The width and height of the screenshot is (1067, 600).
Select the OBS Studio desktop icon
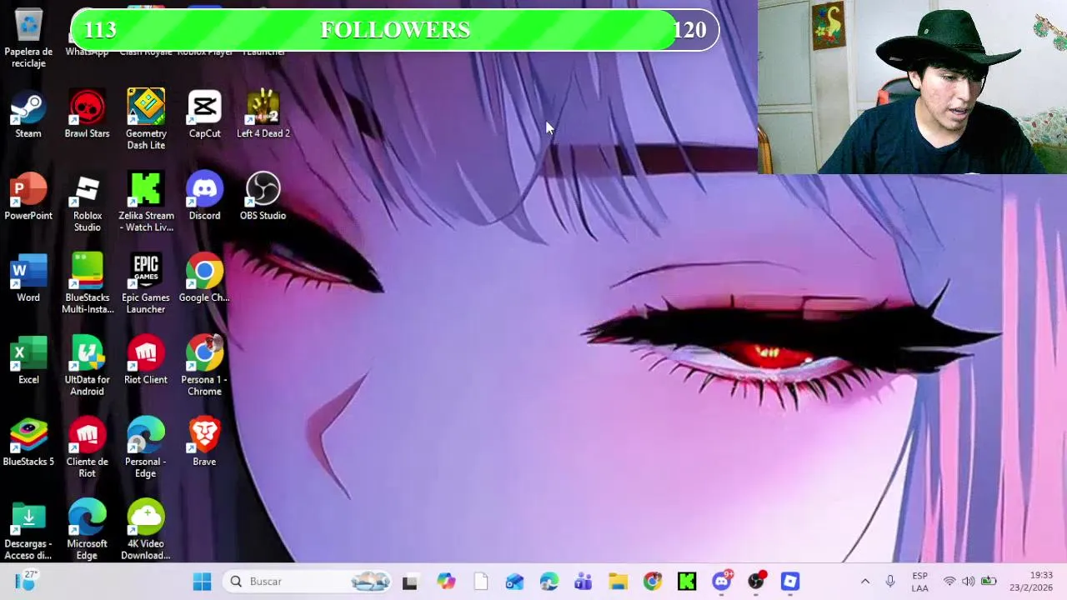263,197
